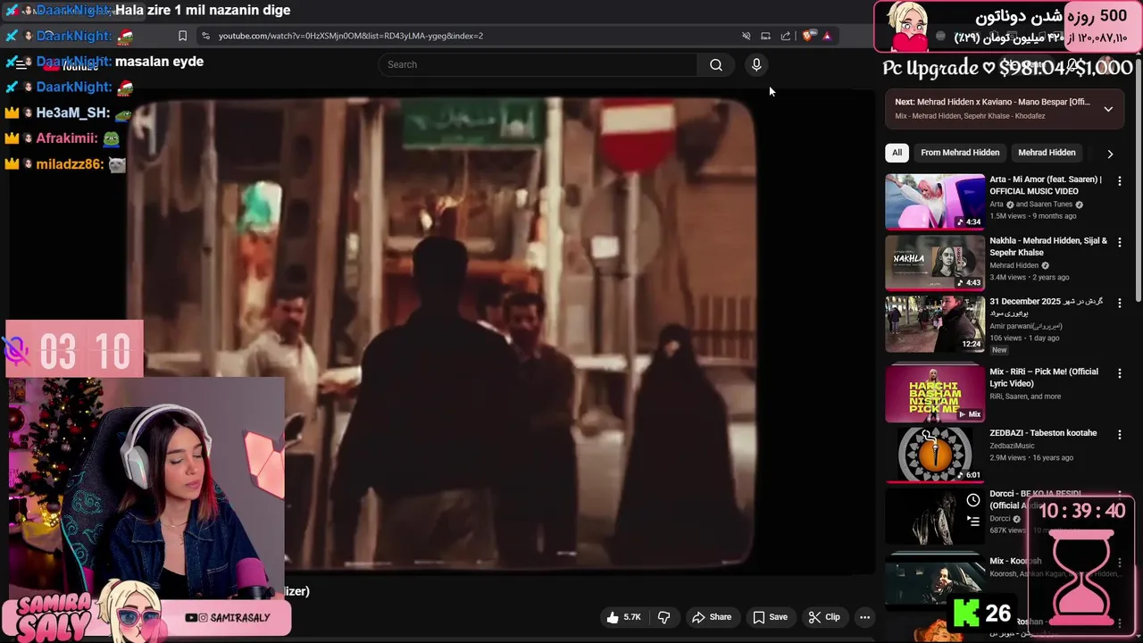This screenshot has width=1143, height=643.
Task: Open site settings icon left of the URL
Action: (x=206, y=36)
